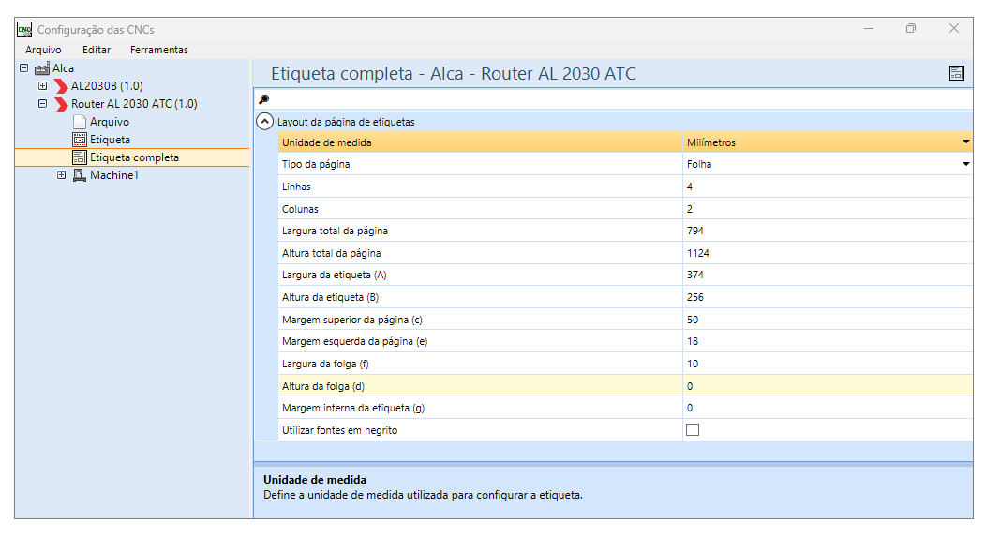Click the search key icon in the filter bar
The height and width of the screenshot is (538, 985).
[x=263, y=99]
